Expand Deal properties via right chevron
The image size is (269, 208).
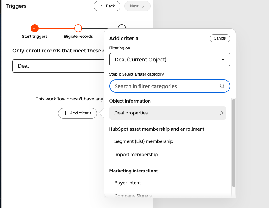pyautogui.click(x=221, y=113)
